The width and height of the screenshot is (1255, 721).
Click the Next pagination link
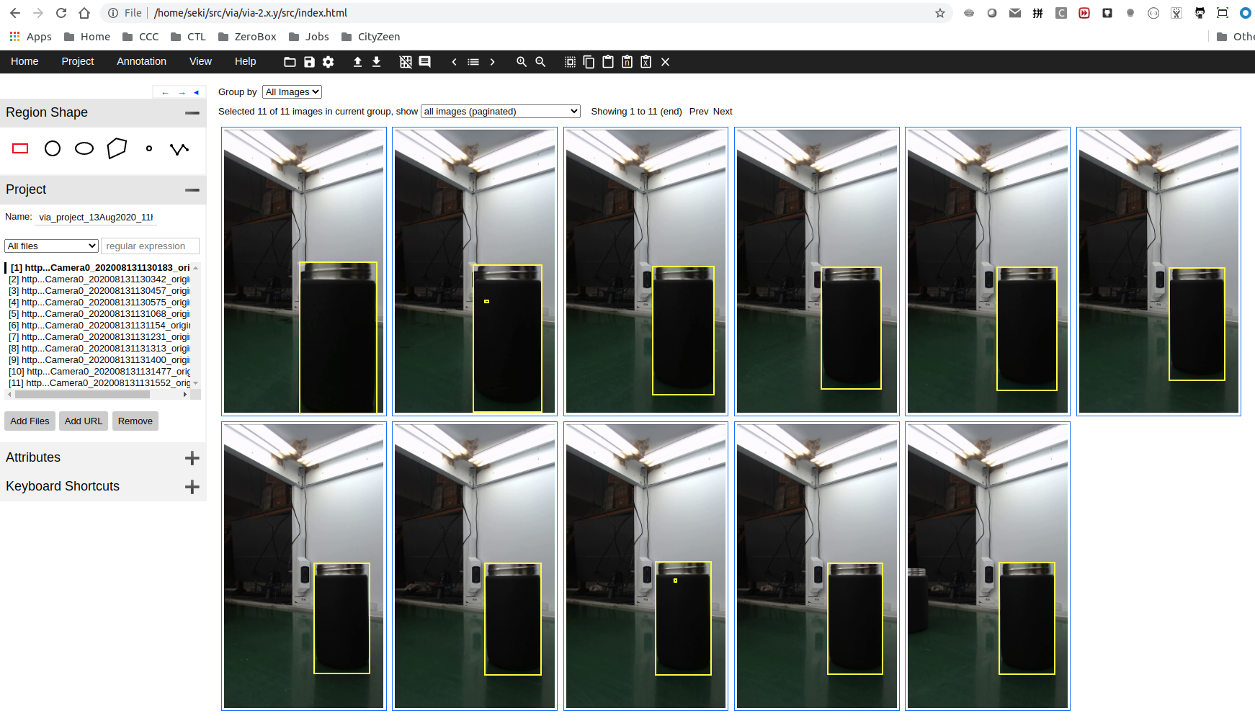723,111
